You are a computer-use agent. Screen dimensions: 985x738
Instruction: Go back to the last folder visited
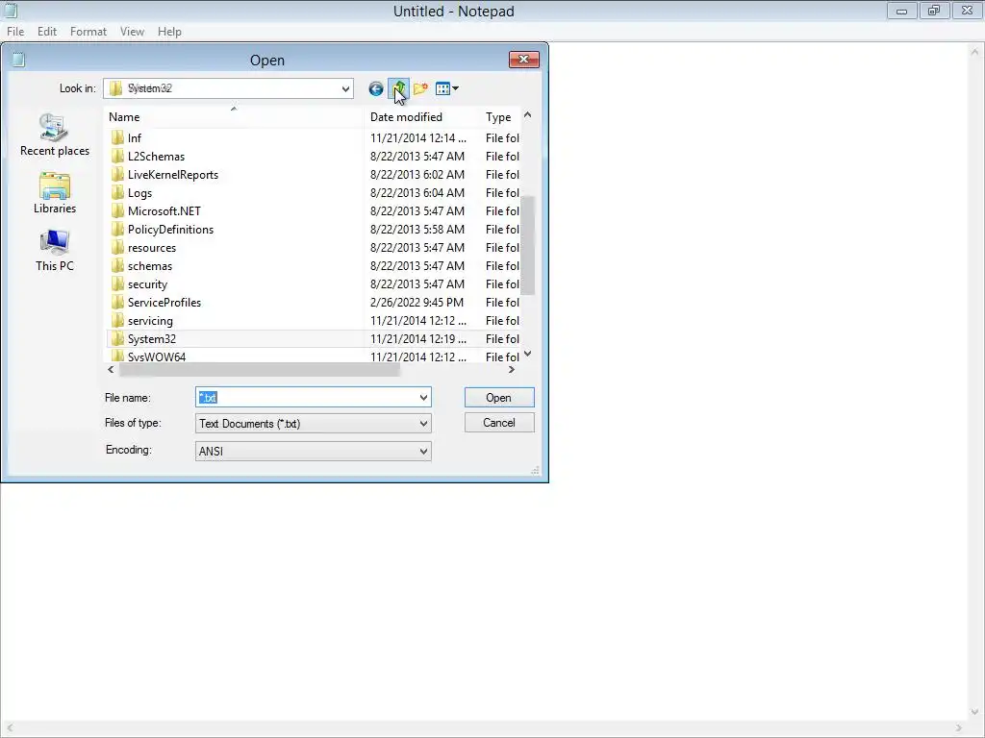point(376,88)
